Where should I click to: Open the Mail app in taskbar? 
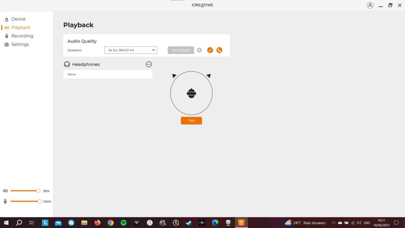(x=58, y=222)
